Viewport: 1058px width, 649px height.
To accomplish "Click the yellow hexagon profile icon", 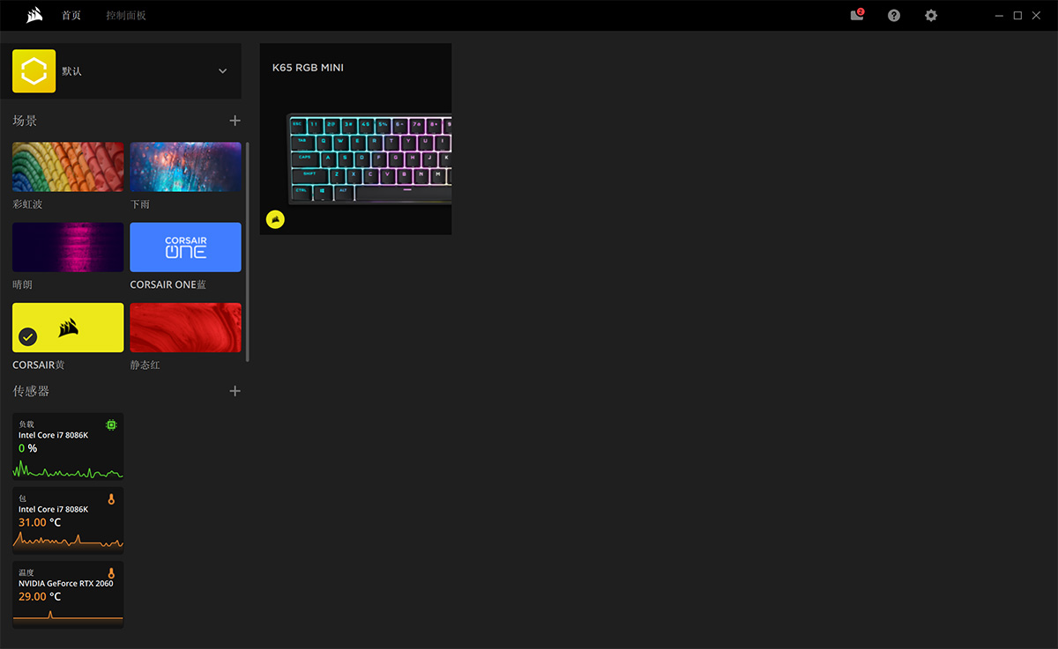I will coord(34,71).
